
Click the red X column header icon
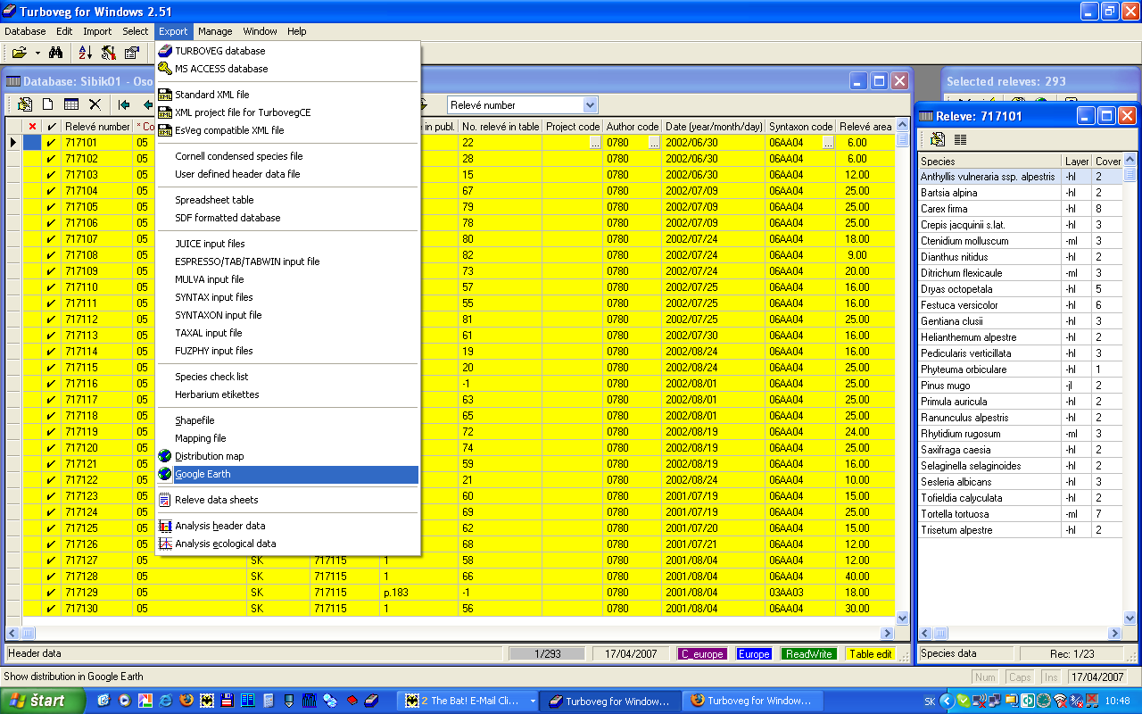coord(32,127)
